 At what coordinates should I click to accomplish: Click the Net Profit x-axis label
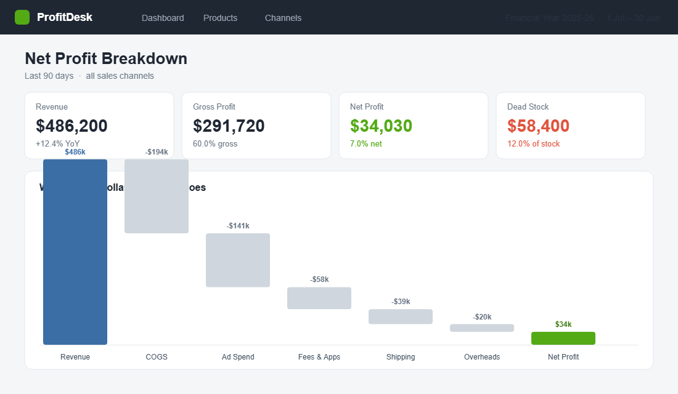563,357
